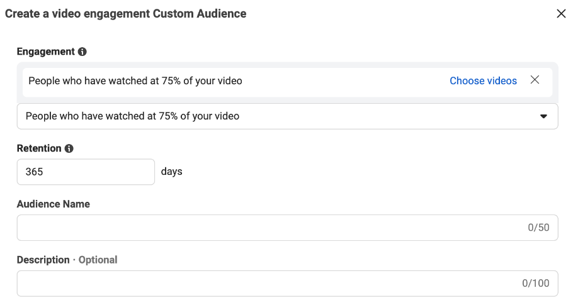Focus the Description text field
The height and width of the screenshot is (300, 573).
point(264,284)
